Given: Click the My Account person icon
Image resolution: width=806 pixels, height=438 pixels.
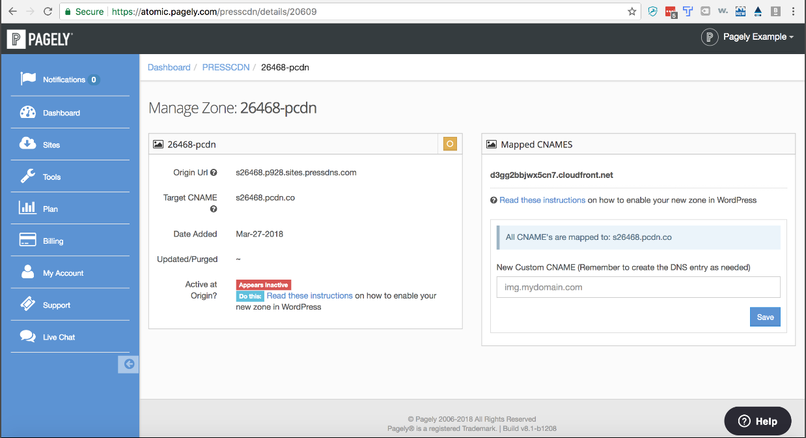Looking at the screenshot, I should (27, 272).
